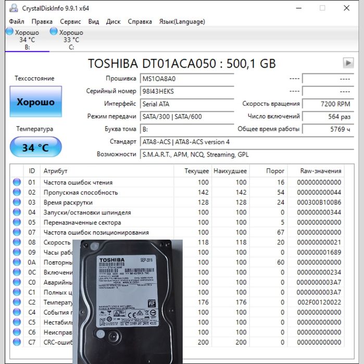Close the CrystalDiskInfo window
Viewport: 364px width, 364px height.
[346, 8]
